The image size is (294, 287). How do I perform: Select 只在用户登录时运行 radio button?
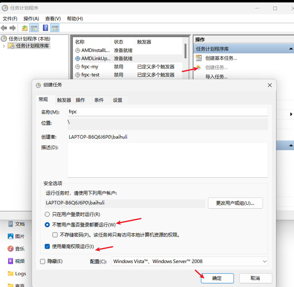point(47,214)
